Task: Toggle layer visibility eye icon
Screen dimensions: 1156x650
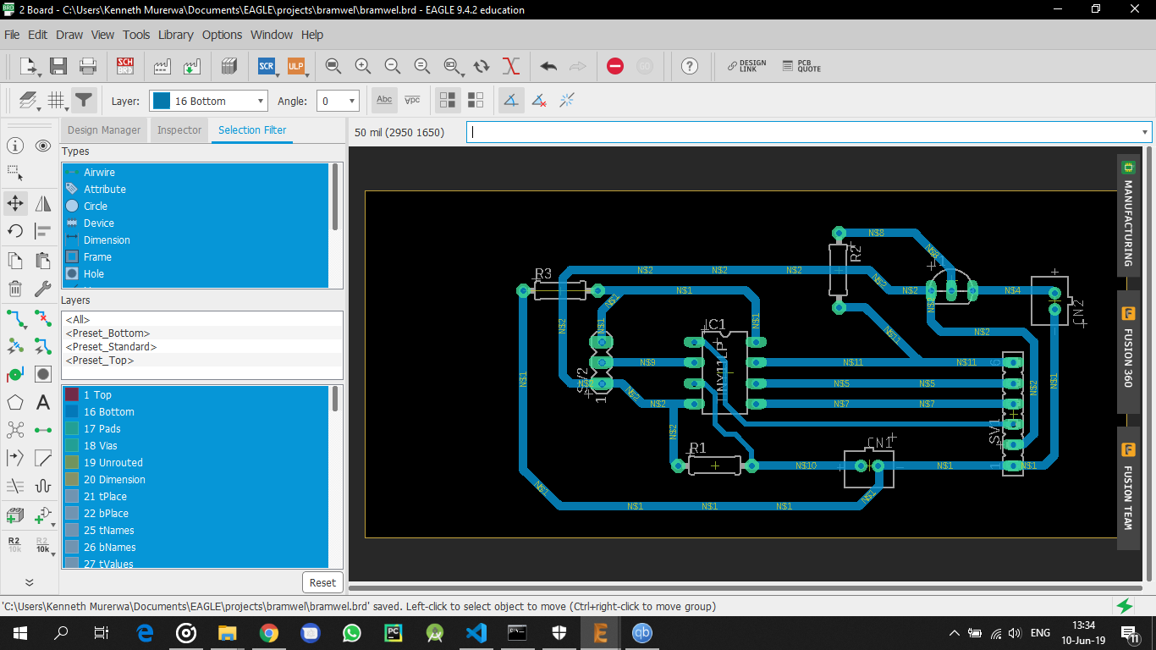Action: click(x=43, y=146)
